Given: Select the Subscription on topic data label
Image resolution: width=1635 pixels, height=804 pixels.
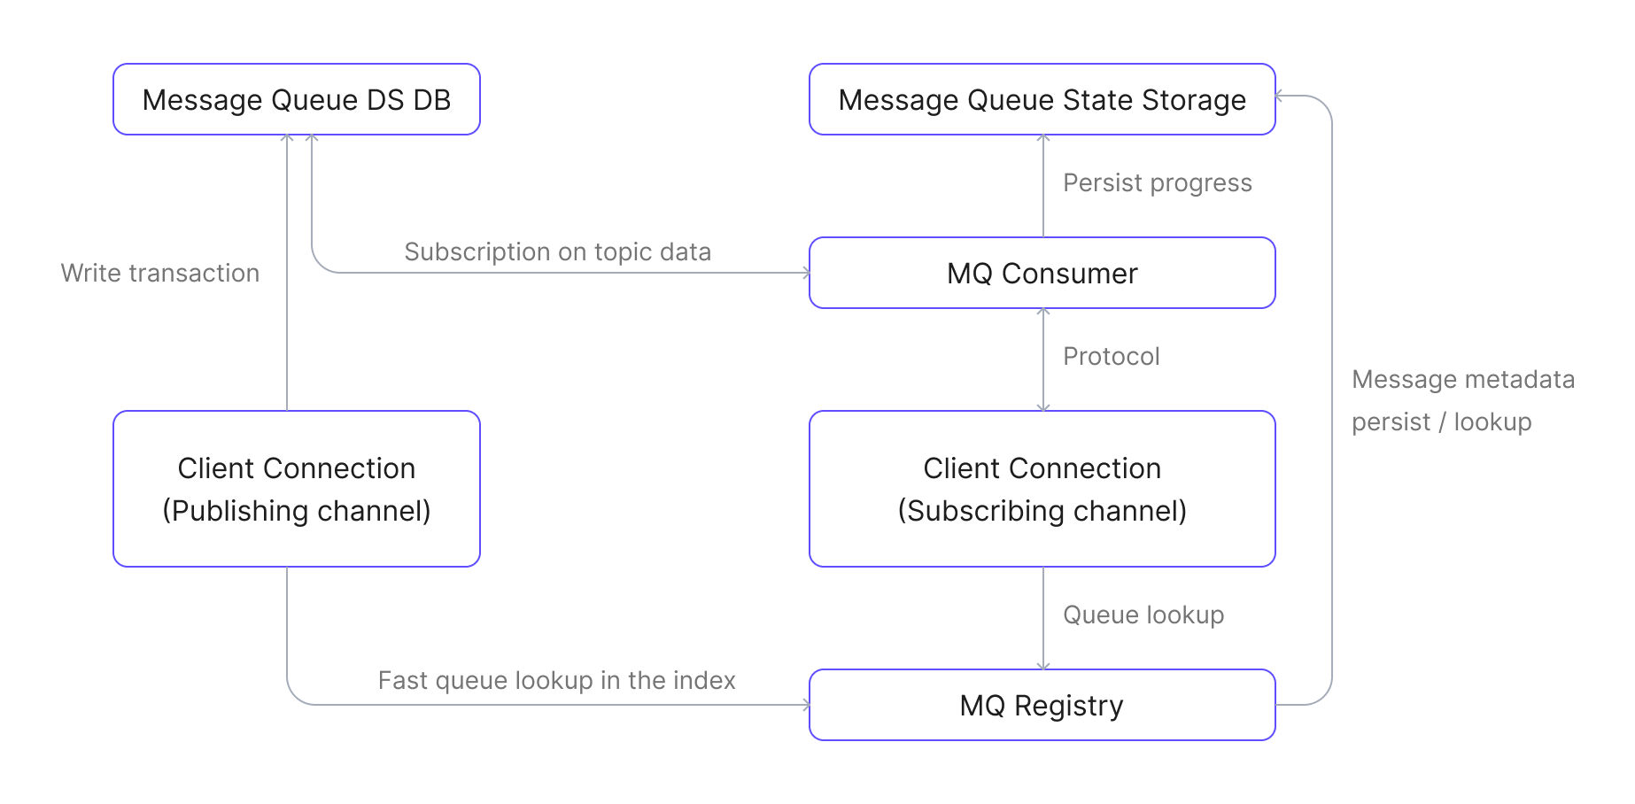Looking at the screenshot, I should 557,251.
